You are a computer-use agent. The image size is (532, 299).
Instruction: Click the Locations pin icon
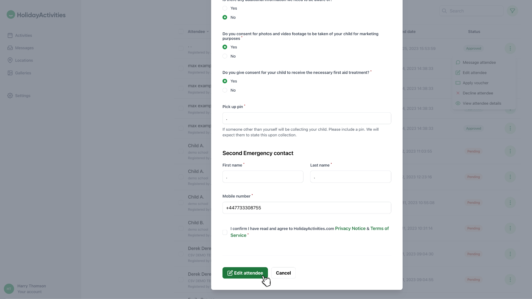[x=10, y=60]
